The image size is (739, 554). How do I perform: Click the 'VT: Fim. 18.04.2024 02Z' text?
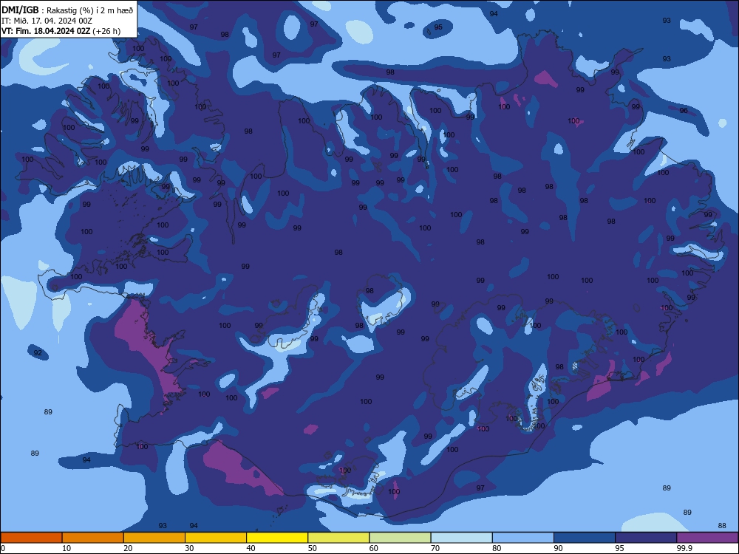[46, 31]
